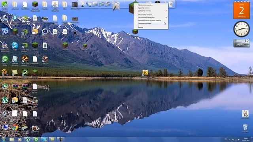The image size is (253, 142).
Task: Click the green round icon in the taskbar
Action: 36,139
